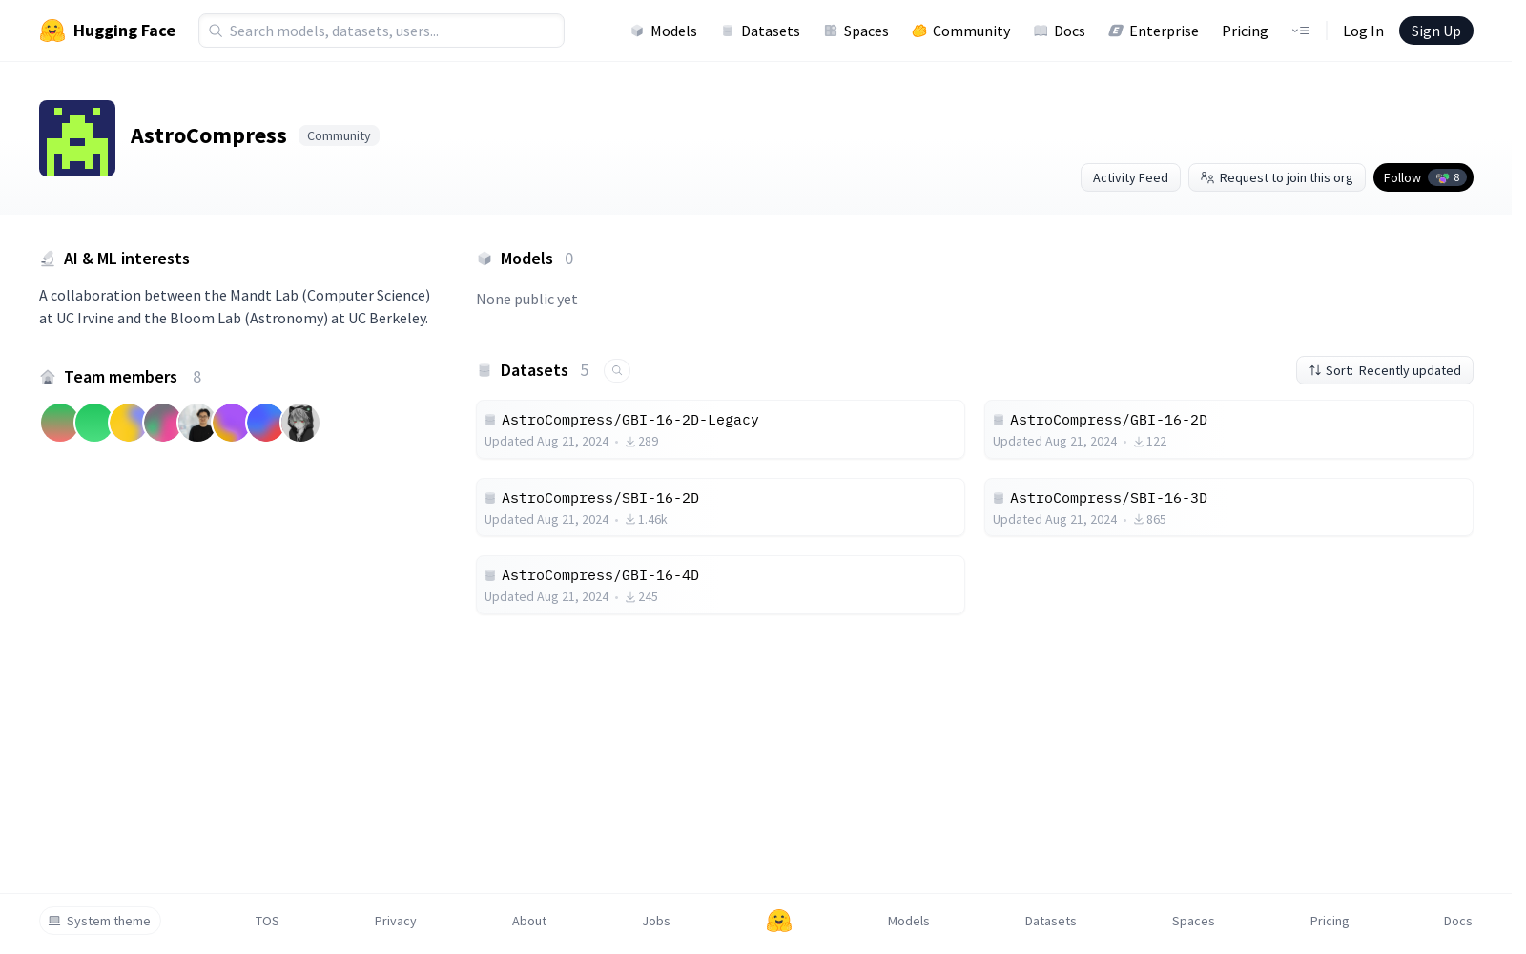
Task: Follow the AstroCompress organization
Action: (x=1423, y=177)
